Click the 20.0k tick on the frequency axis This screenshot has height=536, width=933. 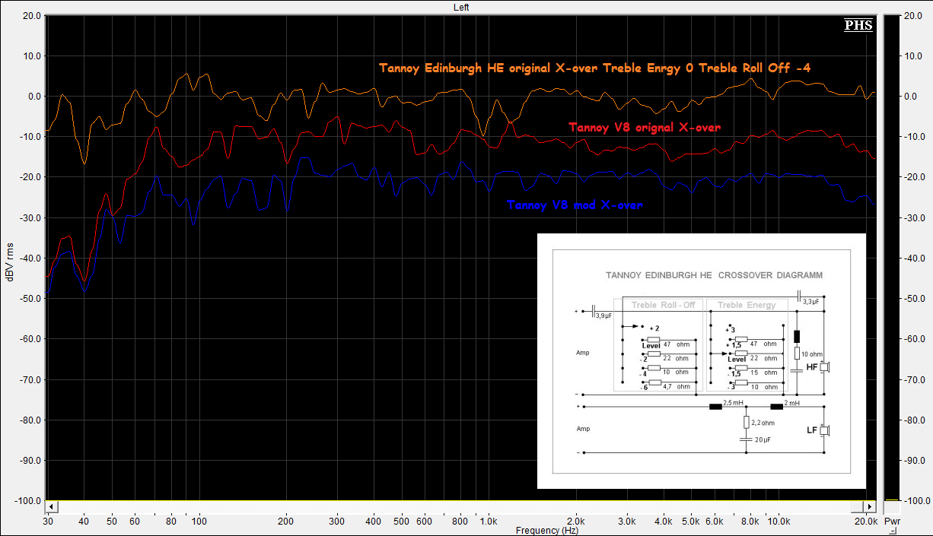pyautogui.click(x=865, y=522)
